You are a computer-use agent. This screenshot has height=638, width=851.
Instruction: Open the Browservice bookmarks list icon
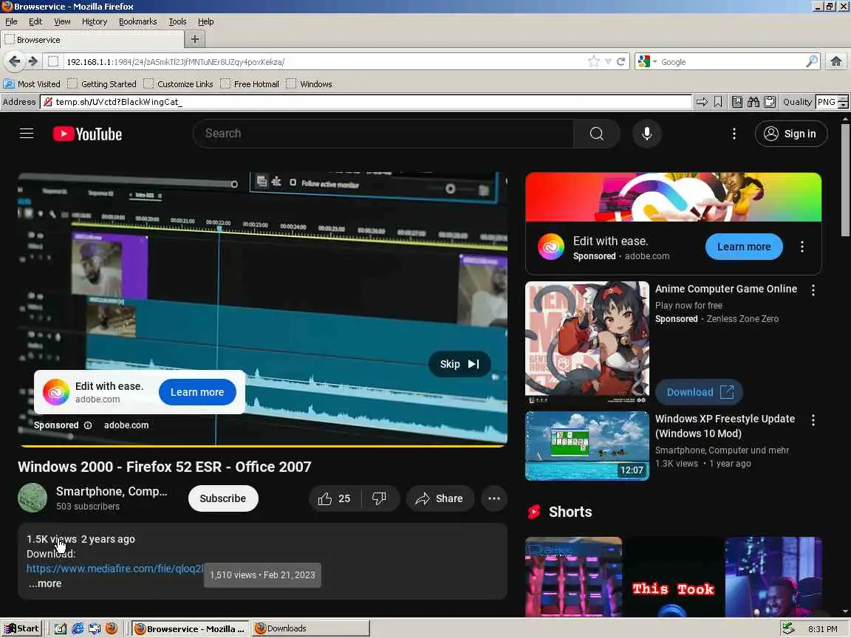click(737, 102)
